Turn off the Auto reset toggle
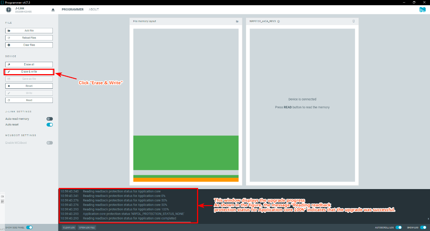Image resolution: width=430 pixels, height=231 pixels. tap(50, 125)
